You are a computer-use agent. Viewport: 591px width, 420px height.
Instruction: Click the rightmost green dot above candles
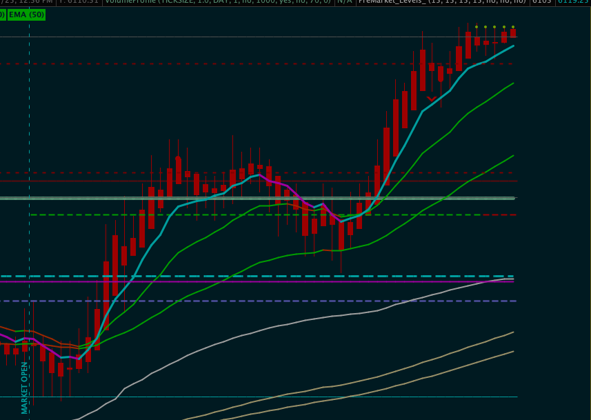(512, 27)
